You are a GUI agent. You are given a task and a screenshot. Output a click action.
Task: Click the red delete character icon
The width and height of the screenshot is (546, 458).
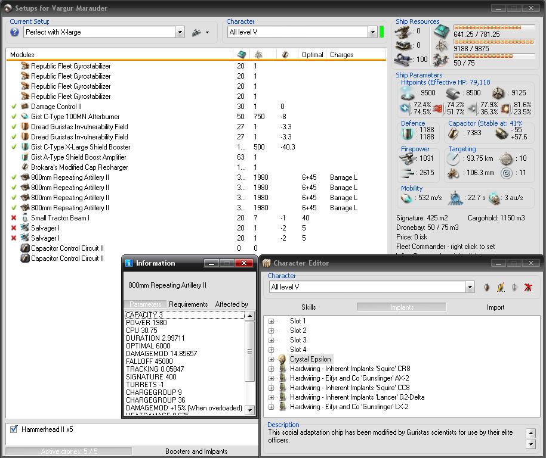(x=528, y=288)
